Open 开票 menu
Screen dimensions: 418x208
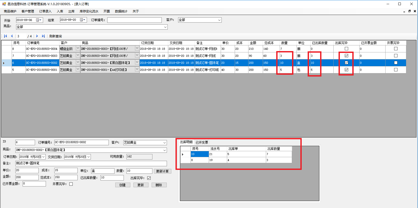coord(107,11)
